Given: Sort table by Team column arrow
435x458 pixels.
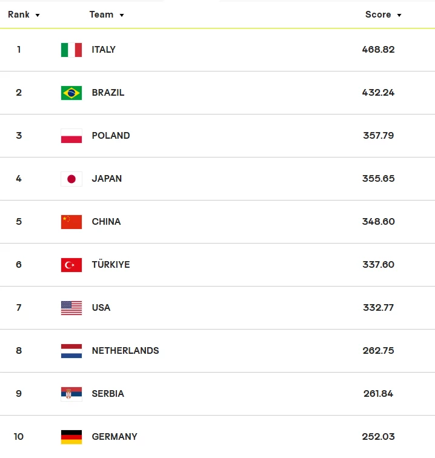Looking at the screenshot, I should (122, 15).
